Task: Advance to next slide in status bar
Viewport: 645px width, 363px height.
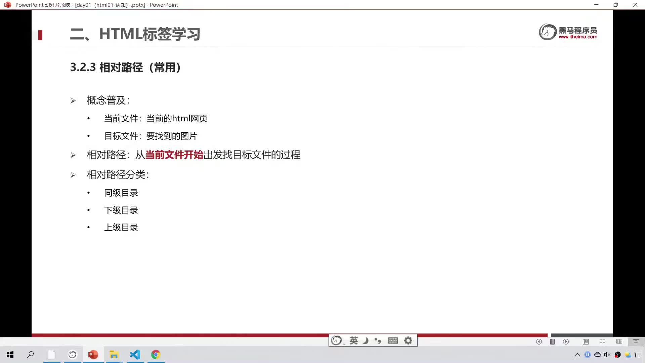Action: coord(566,341)
